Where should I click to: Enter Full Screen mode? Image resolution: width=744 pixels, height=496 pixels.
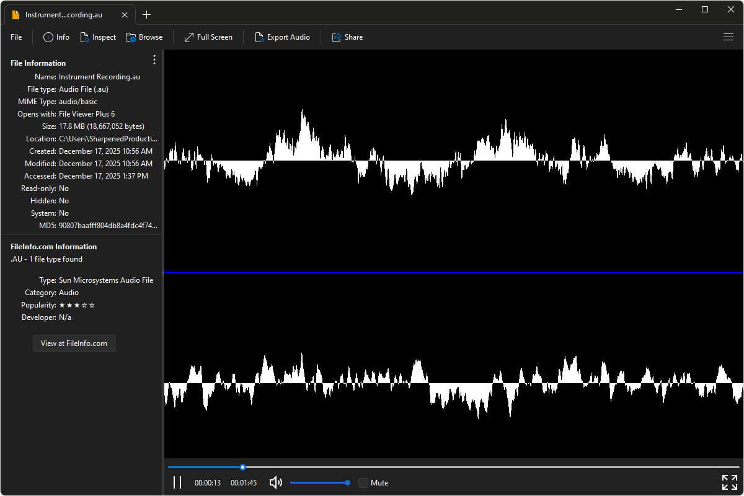(x=208, y=37)
